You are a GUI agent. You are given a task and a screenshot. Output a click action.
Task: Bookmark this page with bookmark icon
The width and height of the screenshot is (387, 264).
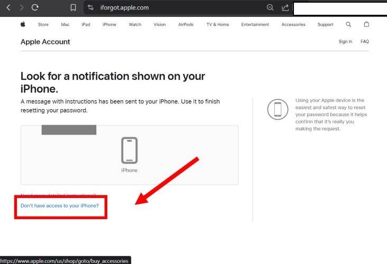click(x=73, y=7)
